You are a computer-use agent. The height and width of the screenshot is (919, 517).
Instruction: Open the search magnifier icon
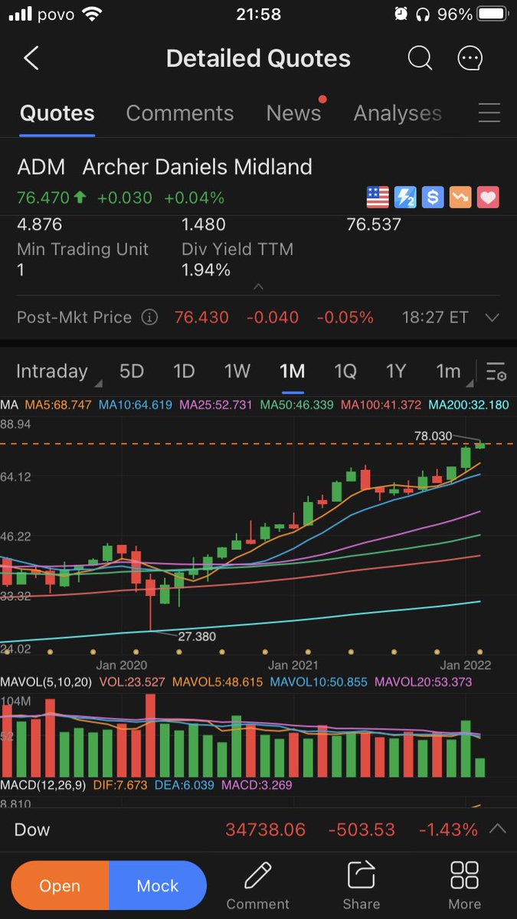420,58
